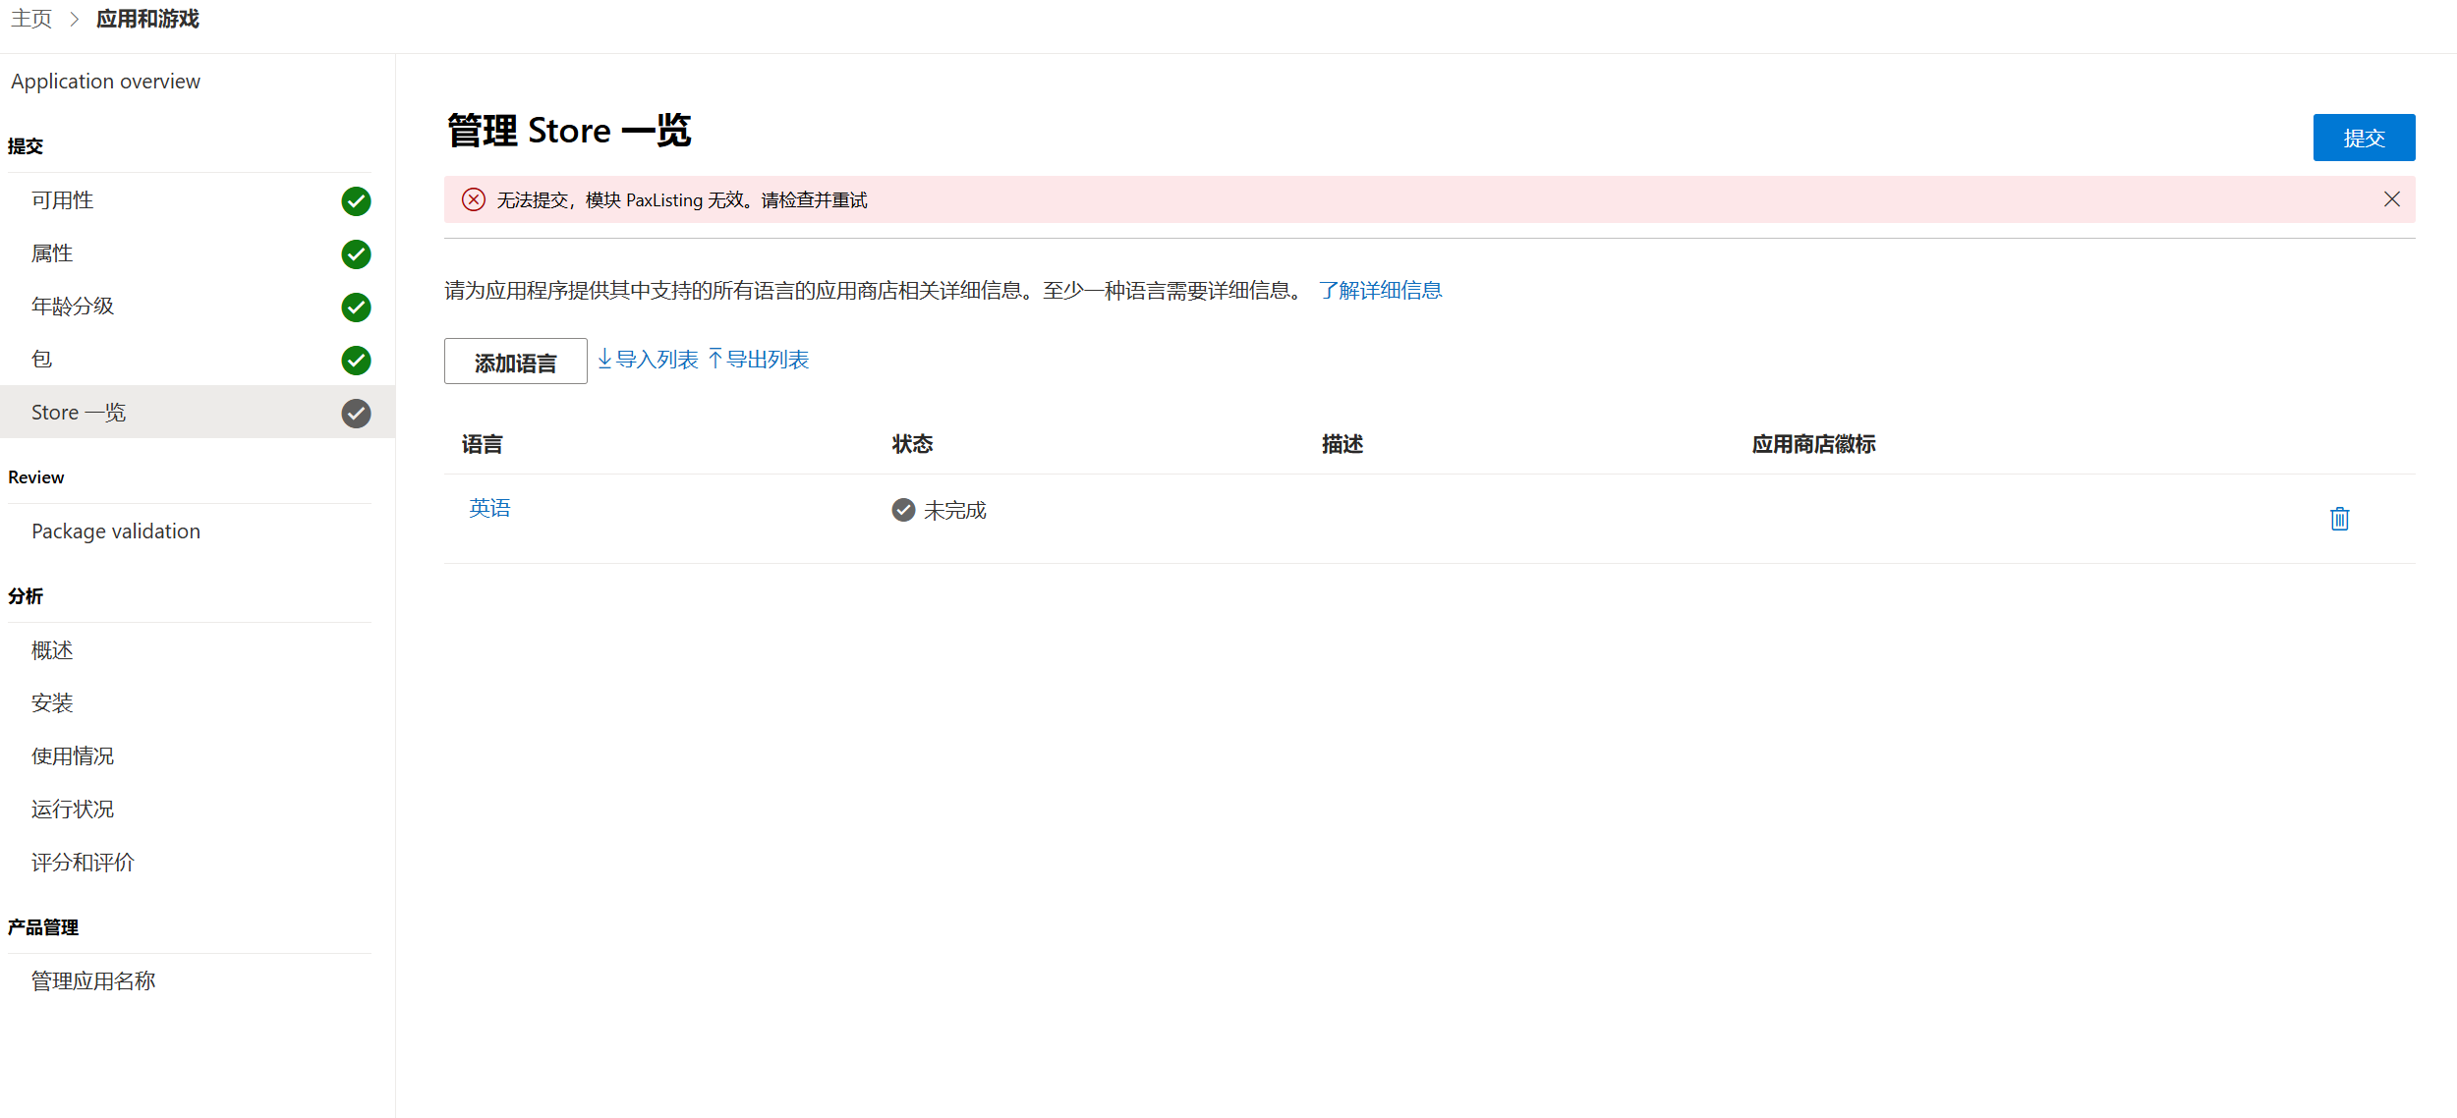This screenshot has height=1118, width=2457.
Task: Click the red error icon in banner
Action: (474, 199)
